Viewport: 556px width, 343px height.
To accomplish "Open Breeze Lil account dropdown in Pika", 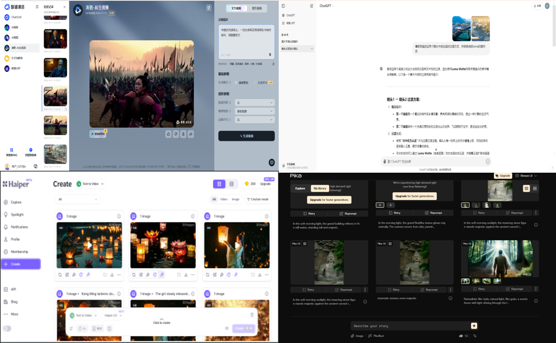I will [x=527, y=176].
